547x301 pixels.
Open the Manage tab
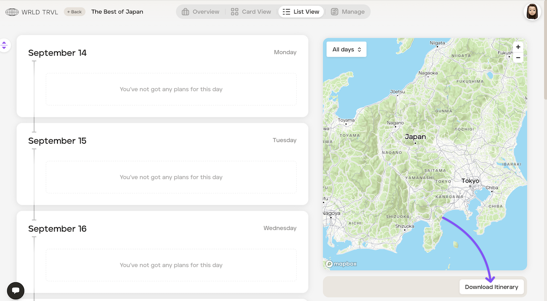coord(348,12)
